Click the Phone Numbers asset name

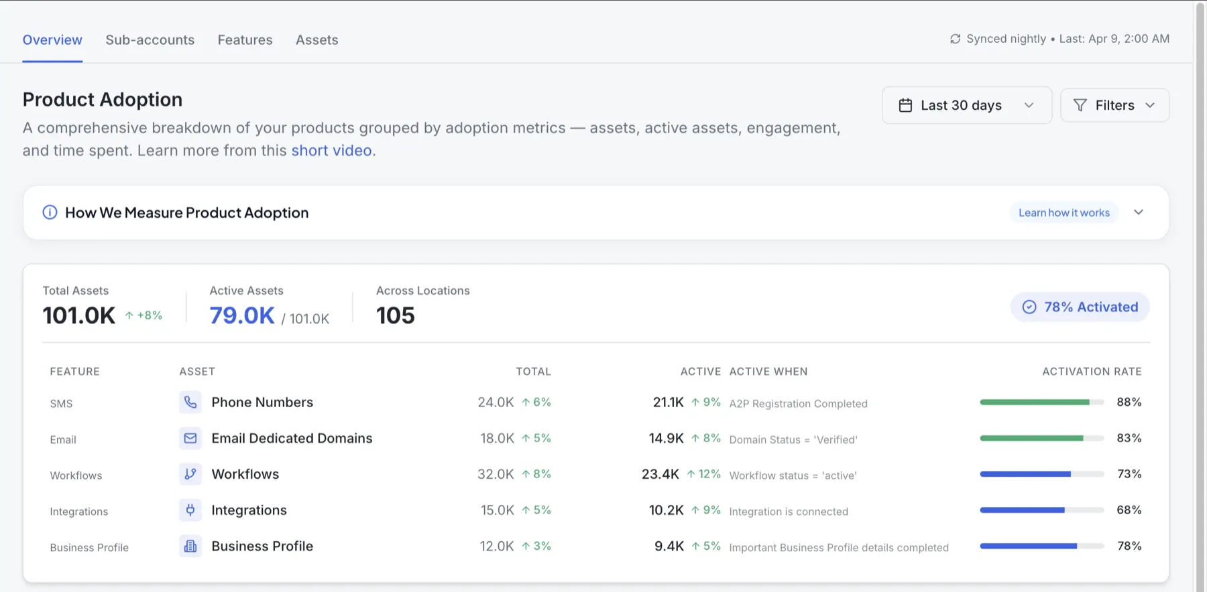point(262,402)
